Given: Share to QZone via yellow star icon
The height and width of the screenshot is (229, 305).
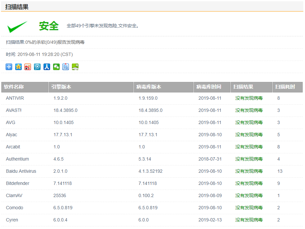Looking at the screenshot, I should [18, 67].
